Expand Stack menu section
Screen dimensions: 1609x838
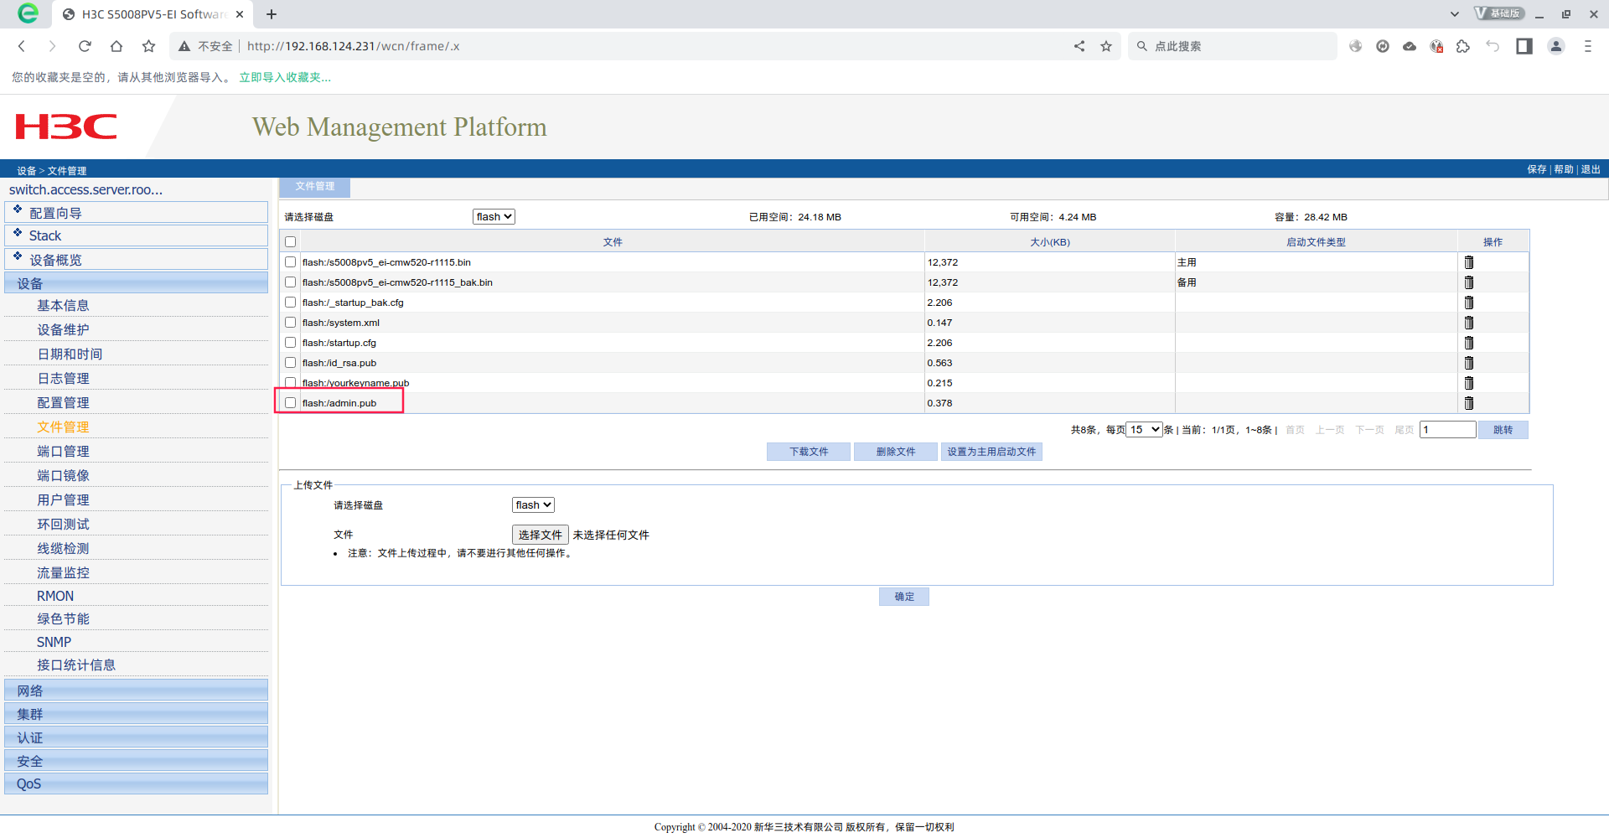click(x=137, y=235)
